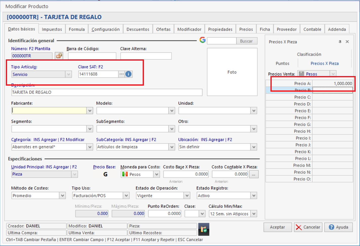Open the Proveedor tab
360x246 pixels.
point(286,29)
